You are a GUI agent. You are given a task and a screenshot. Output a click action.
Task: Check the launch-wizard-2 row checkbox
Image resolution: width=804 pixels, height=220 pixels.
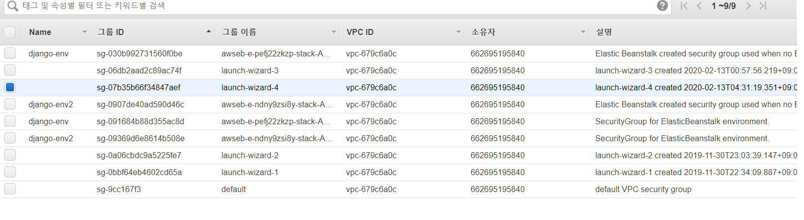point(10,155)
